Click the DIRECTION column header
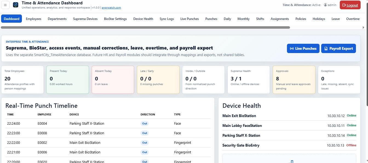This screenshot has width=368, height=163. tap(148, 115)
